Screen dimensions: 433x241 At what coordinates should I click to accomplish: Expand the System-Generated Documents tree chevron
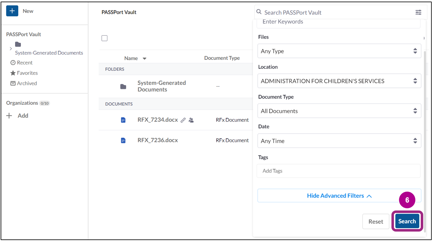tap(11, 49)
